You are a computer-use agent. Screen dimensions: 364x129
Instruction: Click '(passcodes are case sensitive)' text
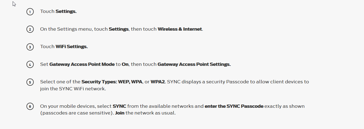click(77, 113)
